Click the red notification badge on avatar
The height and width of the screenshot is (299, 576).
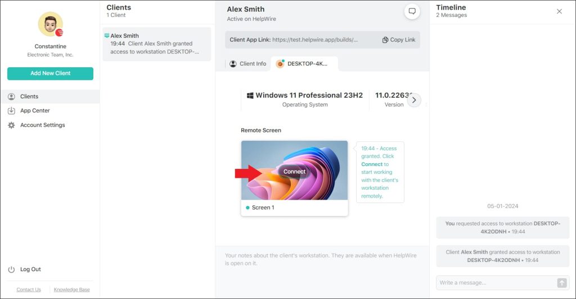coord(59,33)
